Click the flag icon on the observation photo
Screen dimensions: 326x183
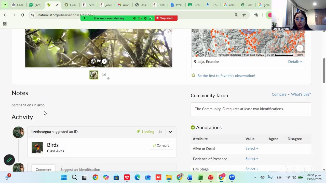(99, 61)
